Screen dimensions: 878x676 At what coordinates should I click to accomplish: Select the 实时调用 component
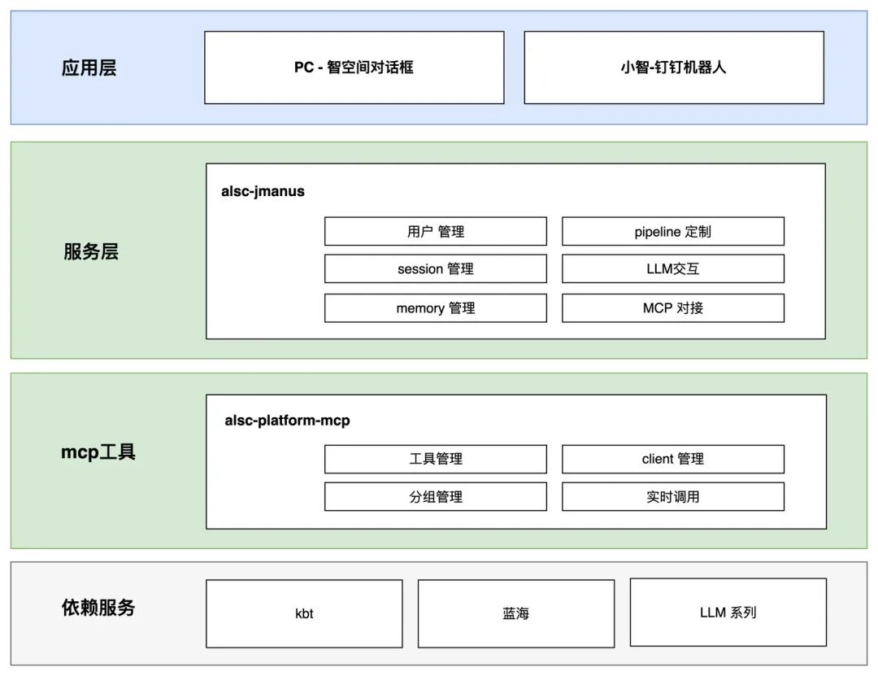tap(672, 496)
